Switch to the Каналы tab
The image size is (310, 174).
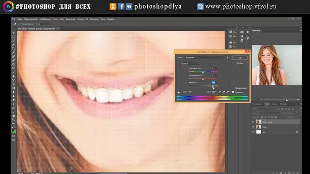[274, 104]
